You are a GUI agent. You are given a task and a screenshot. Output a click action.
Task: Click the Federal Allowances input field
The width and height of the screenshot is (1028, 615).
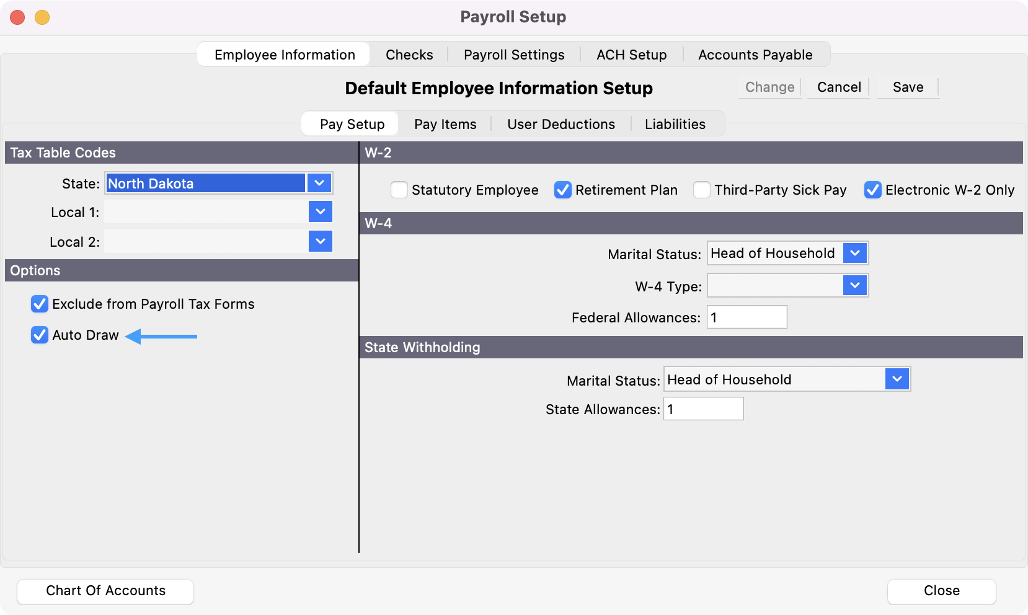tap(747, 317)
